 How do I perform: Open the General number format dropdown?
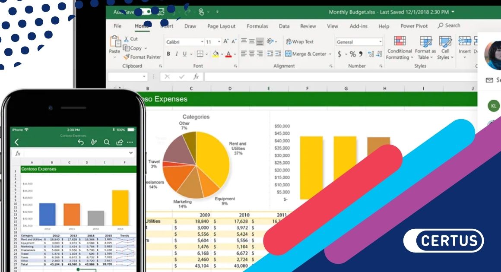pos(380,42)
